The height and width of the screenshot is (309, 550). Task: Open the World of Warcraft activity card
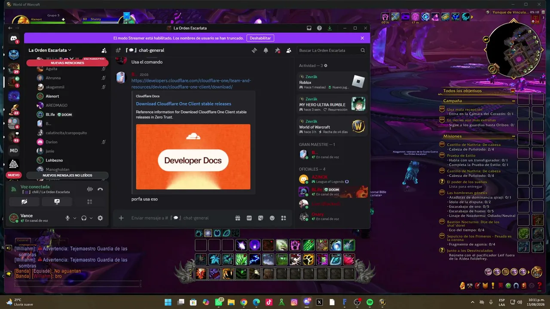(333, 126)
